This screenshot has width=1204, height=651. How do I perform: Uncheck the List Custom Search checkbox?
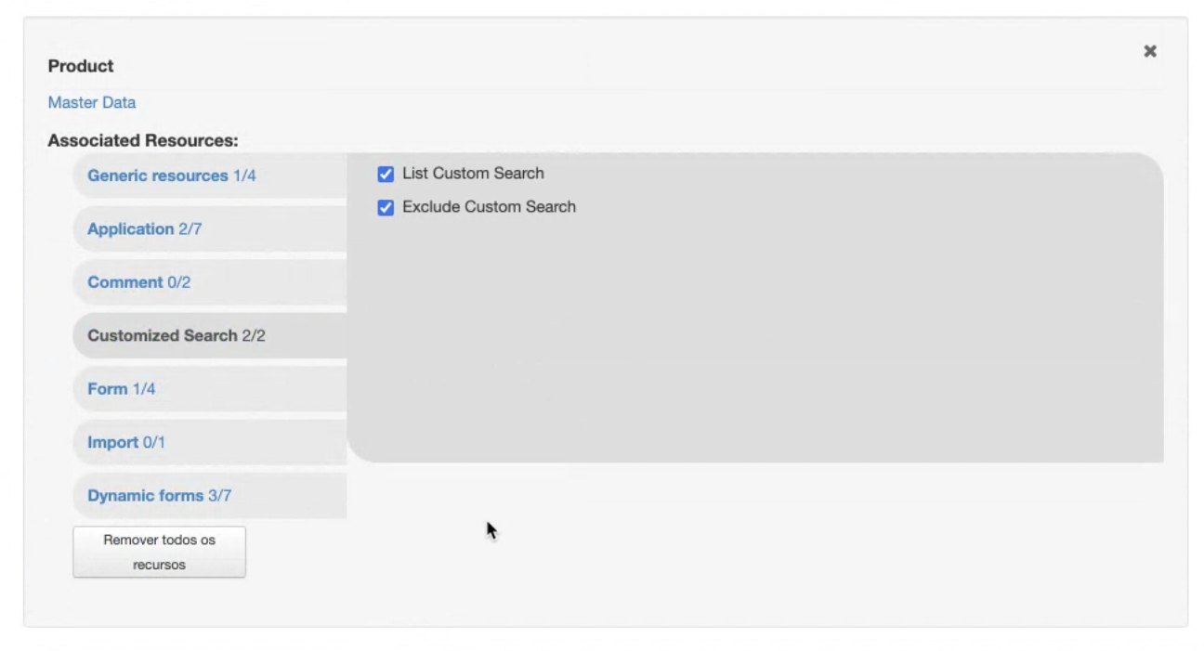(386, 174)
